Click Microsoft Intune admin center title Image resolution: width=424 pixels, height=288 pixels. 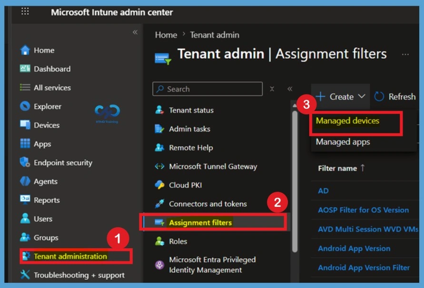pyautogui.click(x=112, y=12)
